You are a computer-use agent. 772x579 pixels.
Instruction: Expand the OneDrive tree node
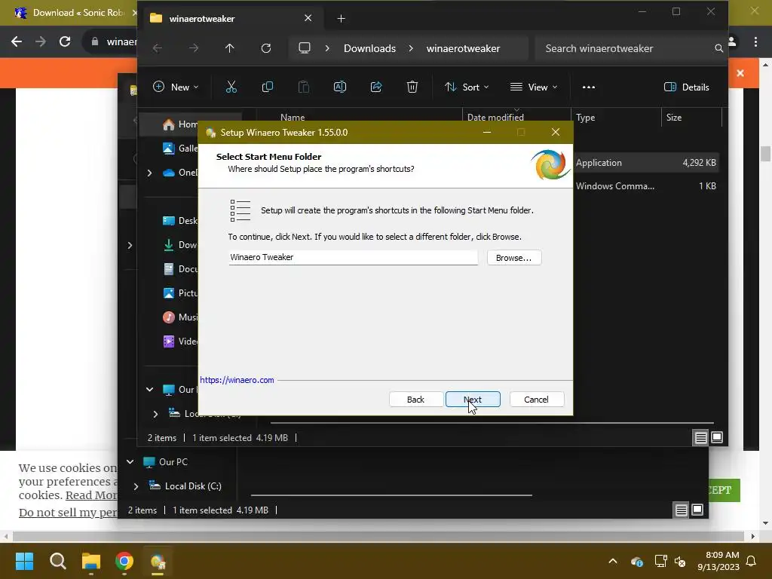coord(150,173)
